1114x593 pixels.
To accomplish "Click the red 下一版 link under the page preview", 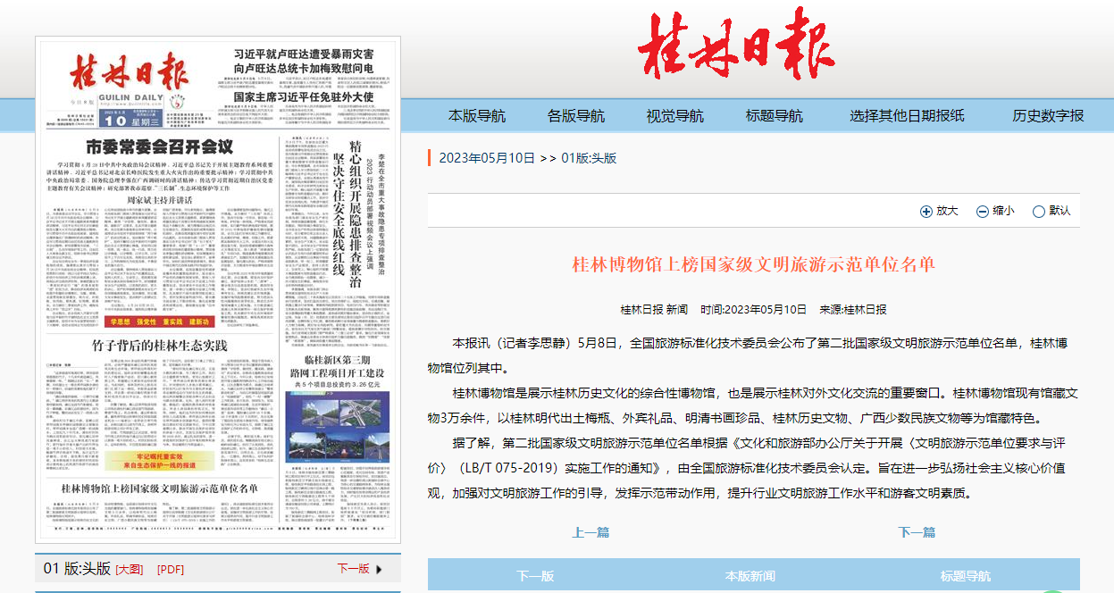I will pos(353,569).
